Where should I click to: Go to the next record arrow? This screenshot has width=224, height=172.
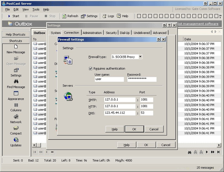207,152
